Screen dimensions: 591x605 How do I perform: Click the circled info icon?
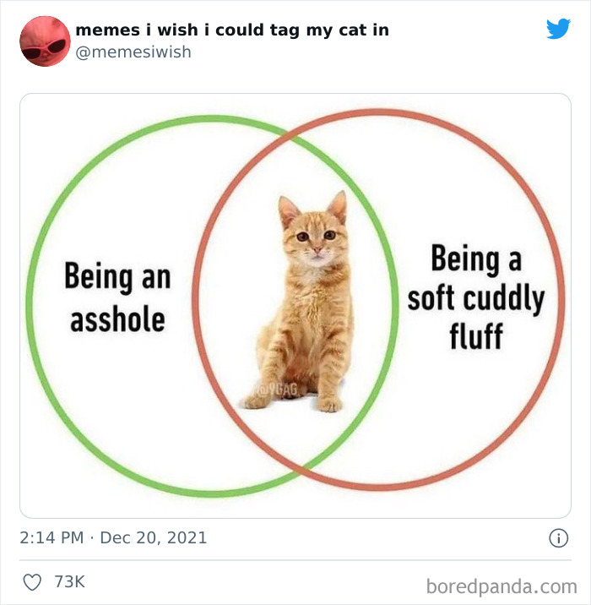(558, 538)
